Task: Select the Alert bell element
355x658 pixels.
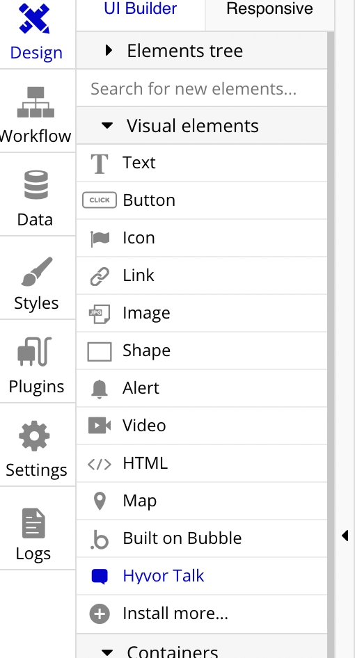Action: (x=202, y=388)
